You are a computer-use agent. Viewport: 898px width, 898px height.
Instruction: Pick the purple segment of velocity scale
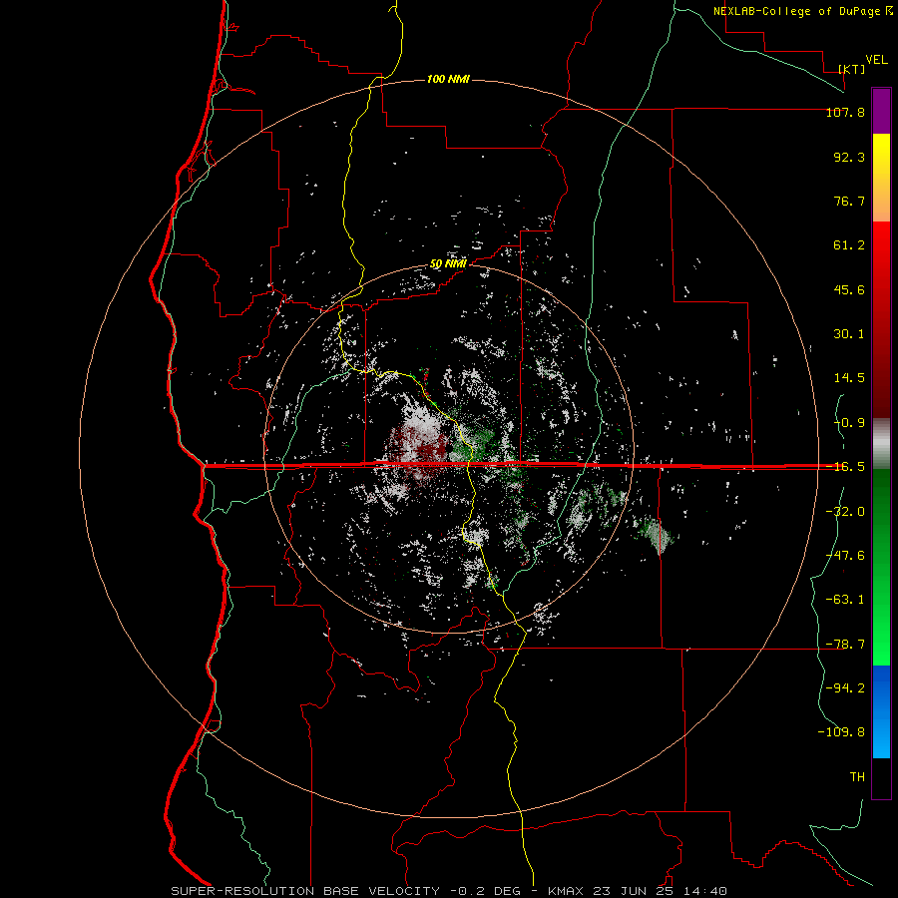pyautogui.click(x=881, y=111)
